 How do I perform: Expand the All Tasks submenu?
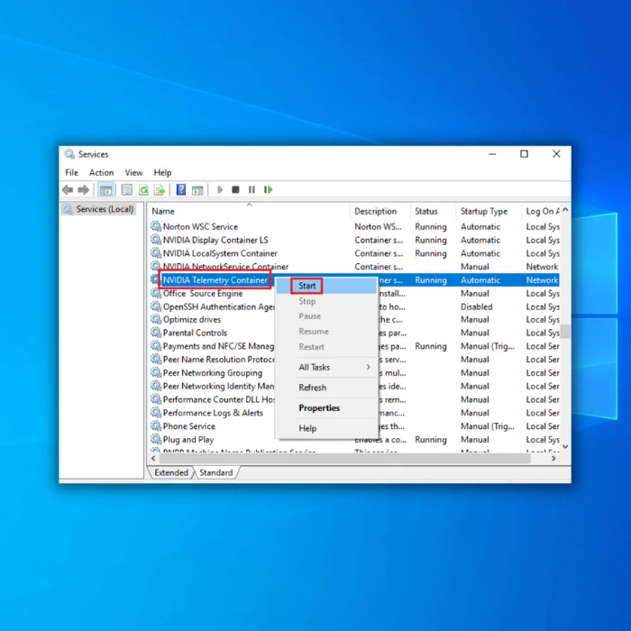(326, 367)
